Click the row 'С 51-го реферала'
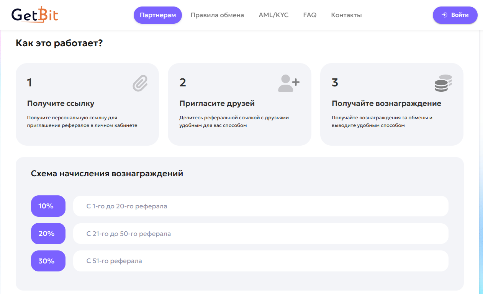Image resolution: width=483 pixels, height=294 pixels. click(x=260, y=261)
